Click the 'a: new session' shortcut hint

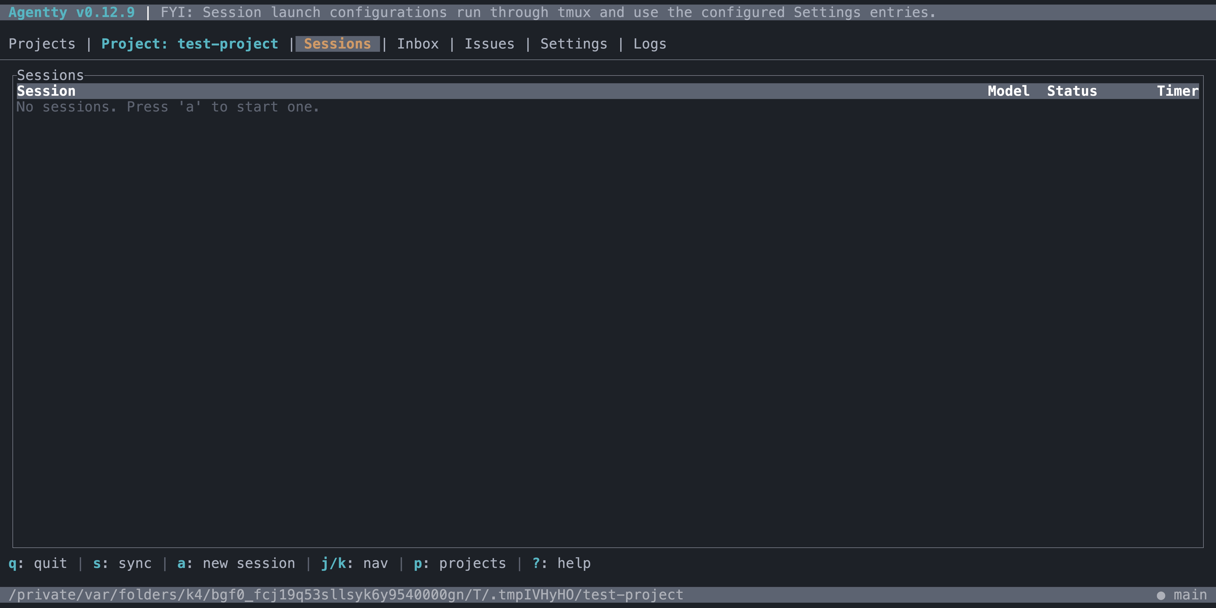236,563
